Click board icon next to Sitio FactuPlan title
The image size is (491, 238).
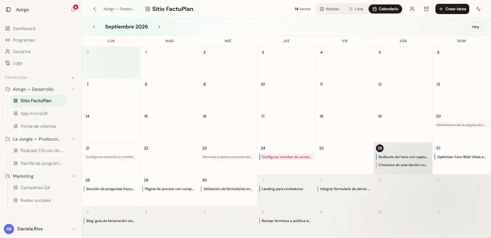[147, 9]
